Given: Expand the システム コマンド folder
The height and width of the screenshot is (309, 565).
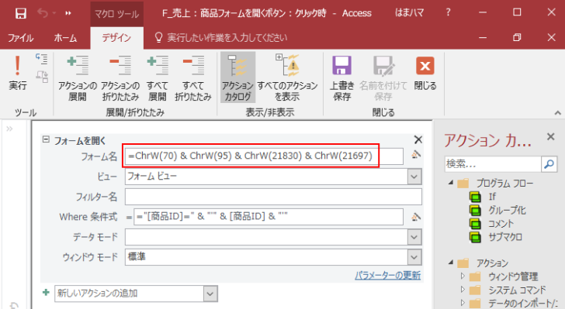Looking at the screenshot, I should click(x=463, y=290).
